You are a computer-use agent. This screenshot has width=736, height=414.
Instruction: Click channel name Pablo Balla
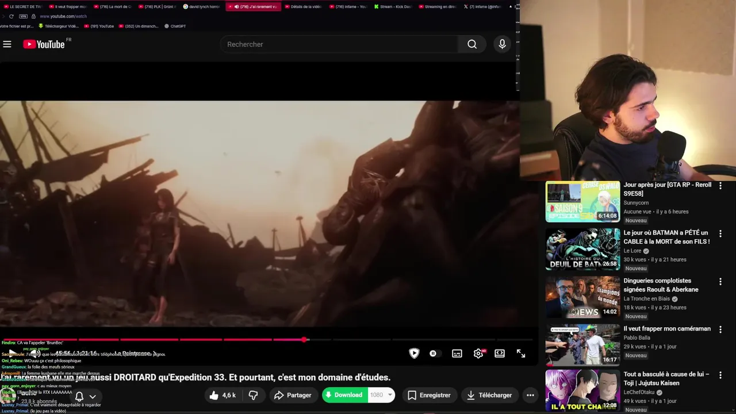637,338
